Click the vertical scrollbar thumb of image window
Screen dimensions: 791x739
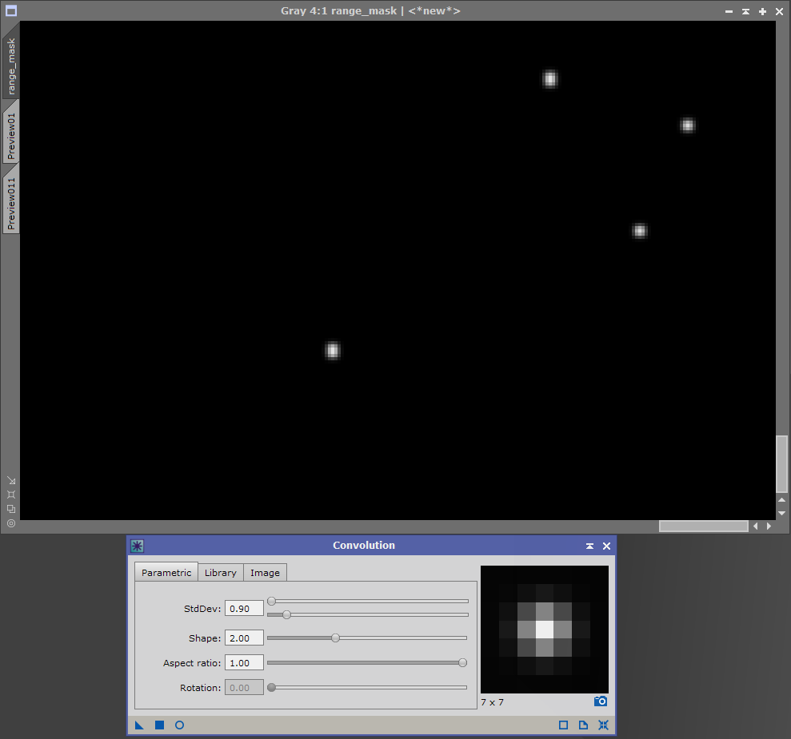point(781,464)
